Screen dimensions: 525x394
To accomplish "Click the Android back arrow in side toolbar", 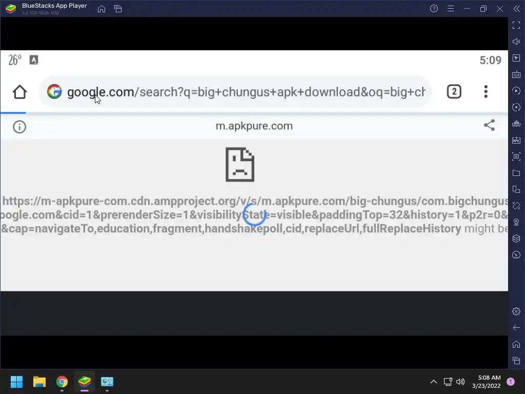I will (x=516, y=328).
